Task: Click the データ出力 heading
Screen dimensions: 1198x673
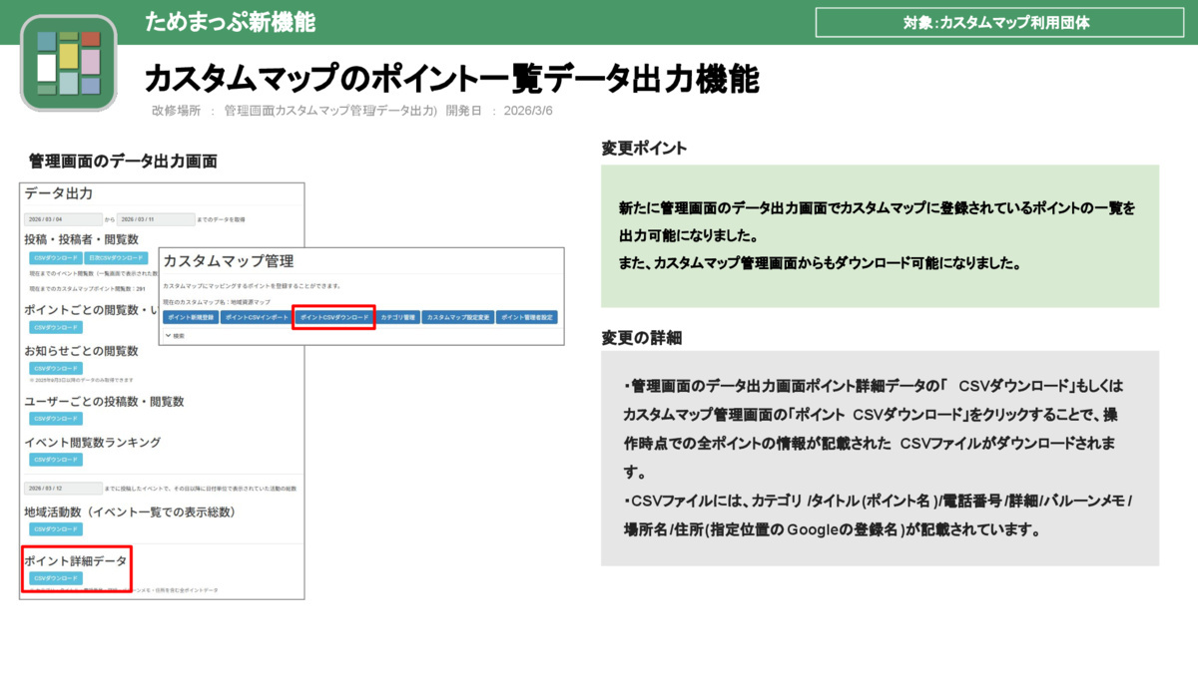Action: pos(59,193)
